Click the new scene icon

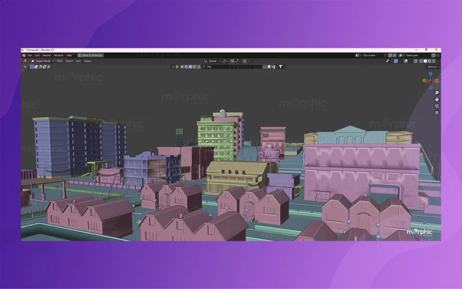[x=390, y=56]
